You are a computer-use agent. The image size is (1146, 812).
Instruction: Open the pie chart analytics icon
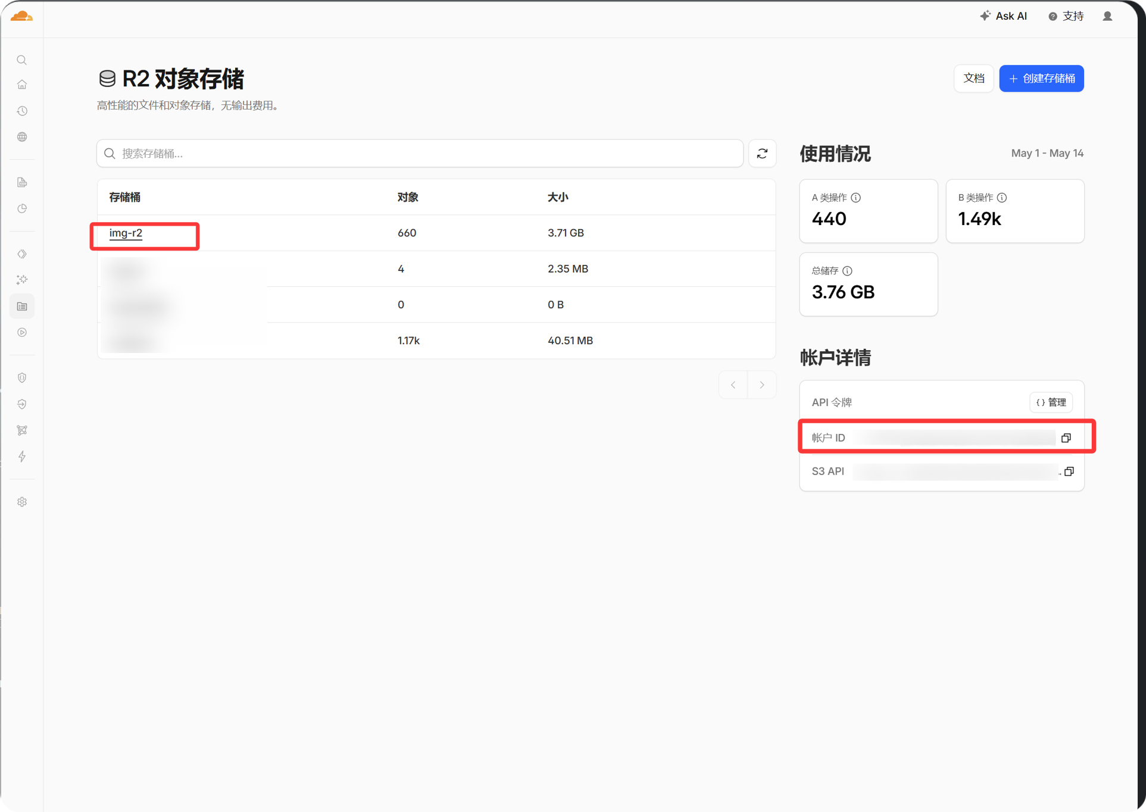[22, 208]
